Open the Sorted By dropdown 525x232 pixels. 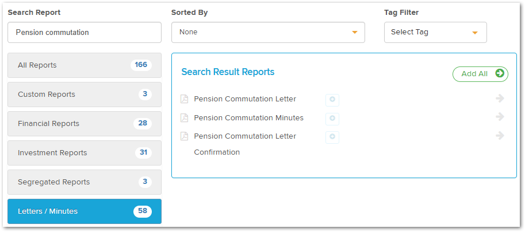[x=268, y=32]
